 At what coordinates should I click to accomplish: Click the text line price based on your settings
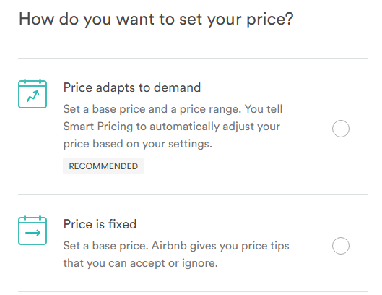pos(138,144)
